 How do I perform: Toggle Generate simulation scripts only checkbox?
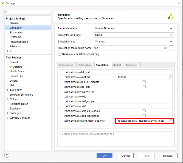(60, 54)
